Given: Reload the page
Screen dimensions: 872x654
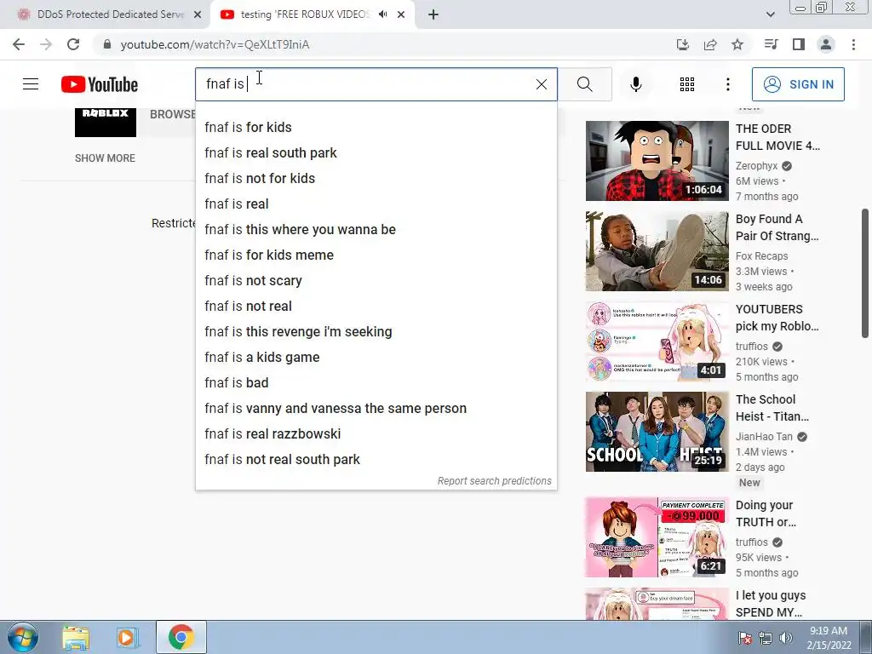Looking at the screenshot, I should 73,44.
